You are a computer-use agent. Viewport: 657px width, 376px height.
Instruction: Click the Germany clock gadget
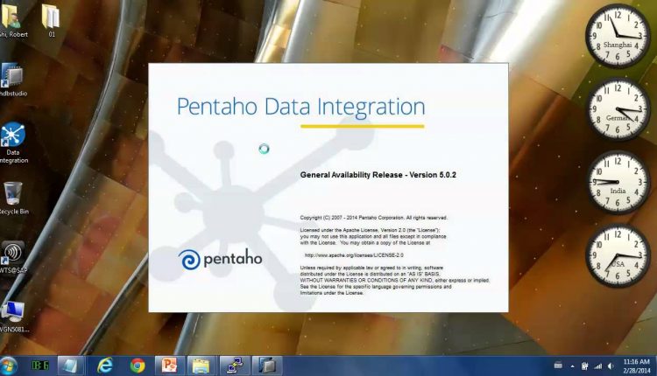[x=618, y=109]
